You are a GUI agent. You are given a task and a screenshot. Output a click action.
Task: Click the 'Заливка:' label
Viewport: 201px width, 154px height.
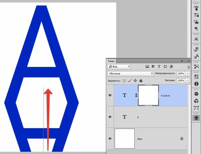[170, 80]
